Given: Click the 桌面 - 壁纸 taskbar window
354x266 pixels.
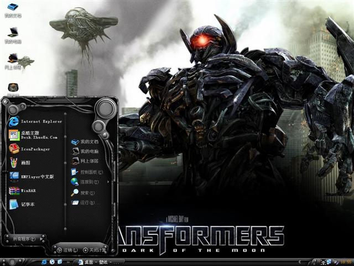Looking at the screenshot, I should click(94, 262).
